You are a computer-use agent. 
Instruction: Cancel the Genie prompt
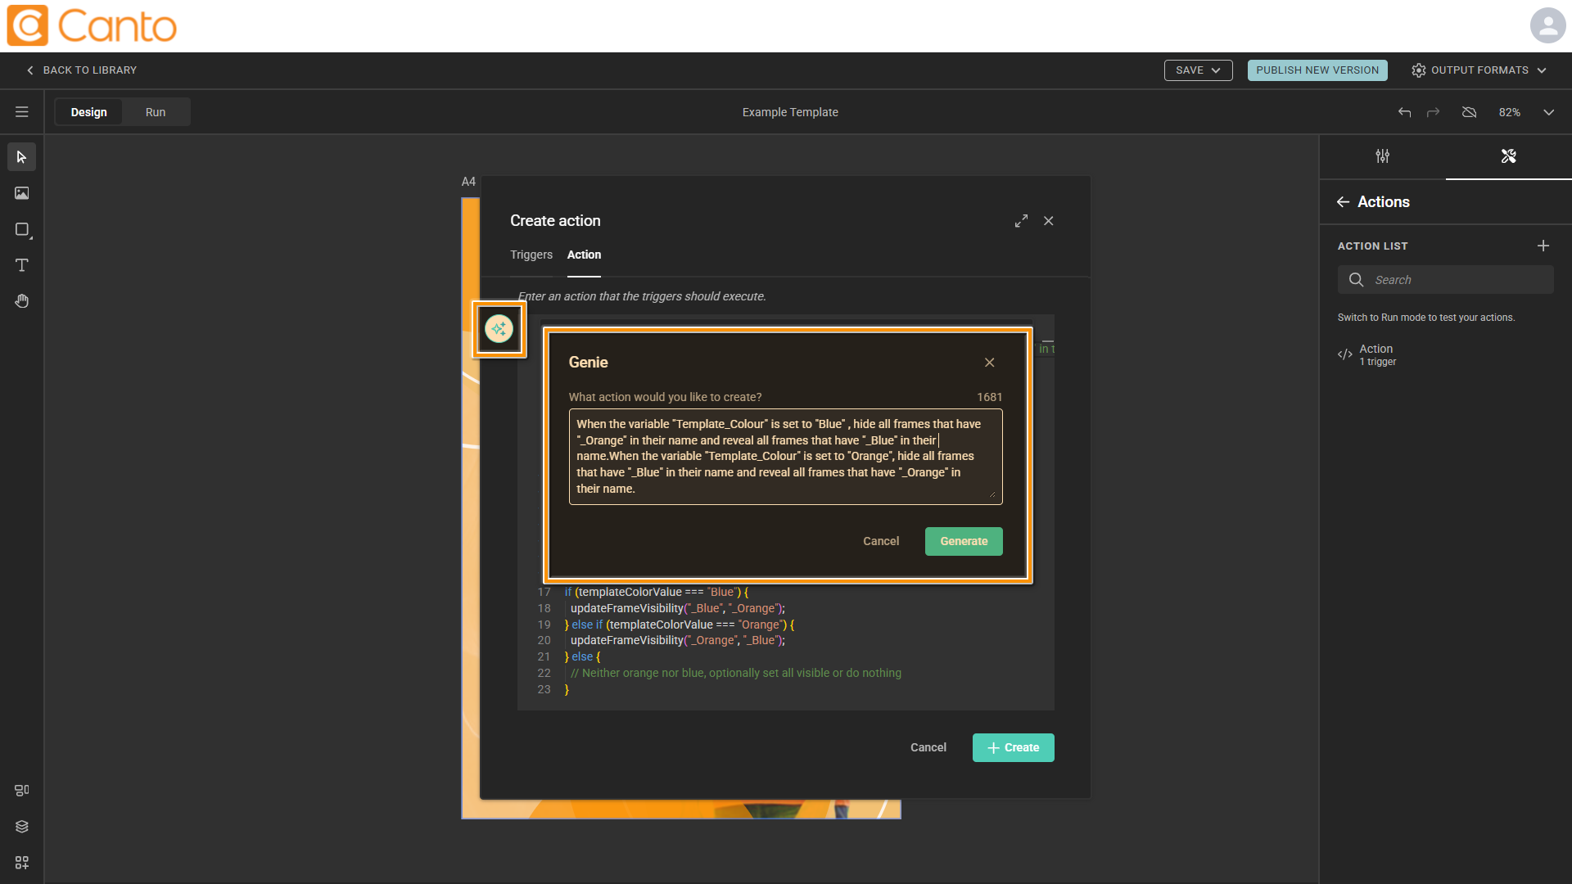pos(881,541)
